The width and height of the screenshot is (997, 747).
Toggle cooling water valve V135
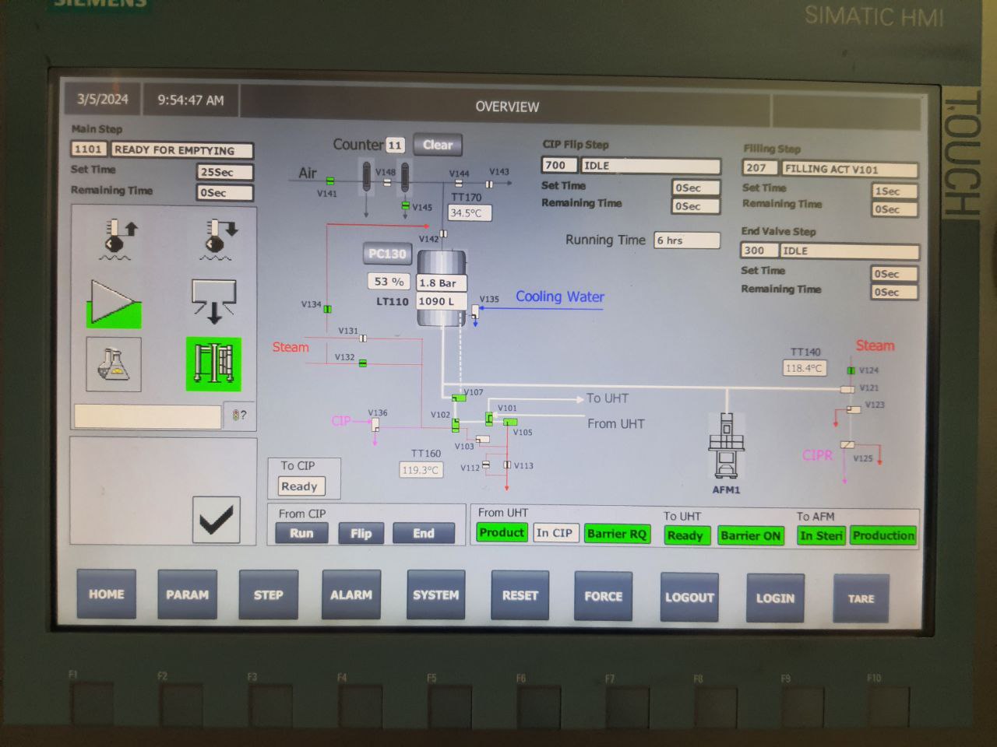click(x=475, y=310)
